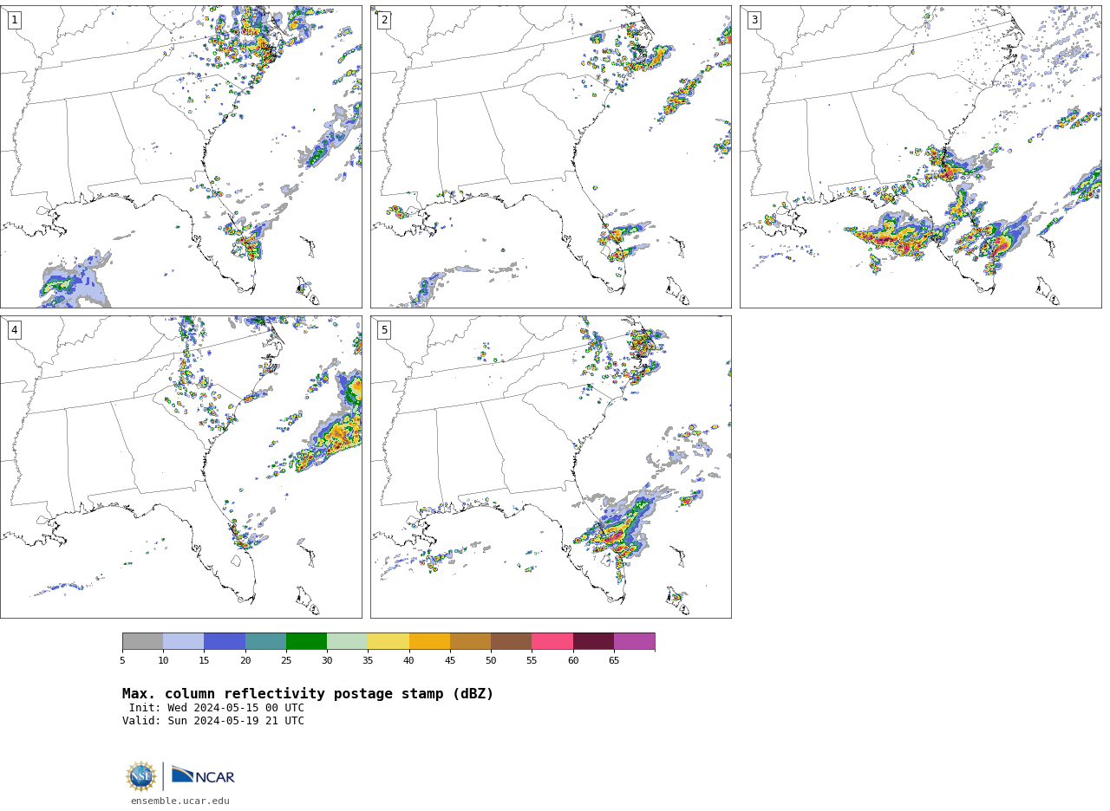The width and height of the screenshot is (1110, 811).
Task: Click the panel number label 4
Action: point(15,330)
